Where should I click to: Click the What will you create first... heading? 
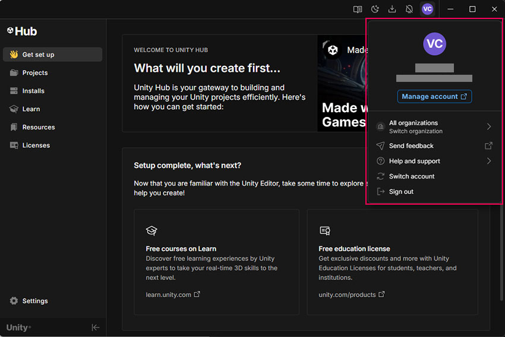click(x=207, y=68)
